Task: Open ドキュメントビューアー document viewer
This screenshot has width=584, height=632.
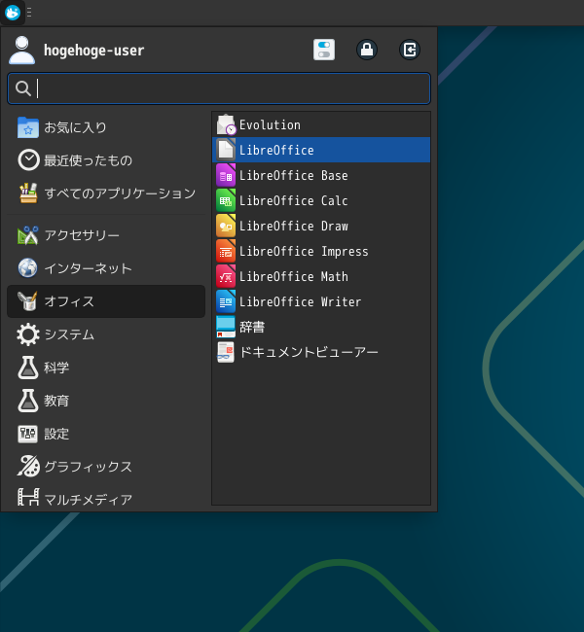Action: coord(309,353)
